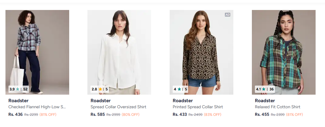
Task: Click the 4.1 star rating badge
Action: (265, 89)
